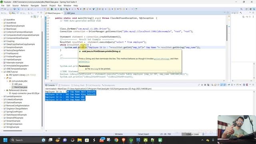Click the Task View taskbar icon
256x144 pixels.
coord(50,140)
